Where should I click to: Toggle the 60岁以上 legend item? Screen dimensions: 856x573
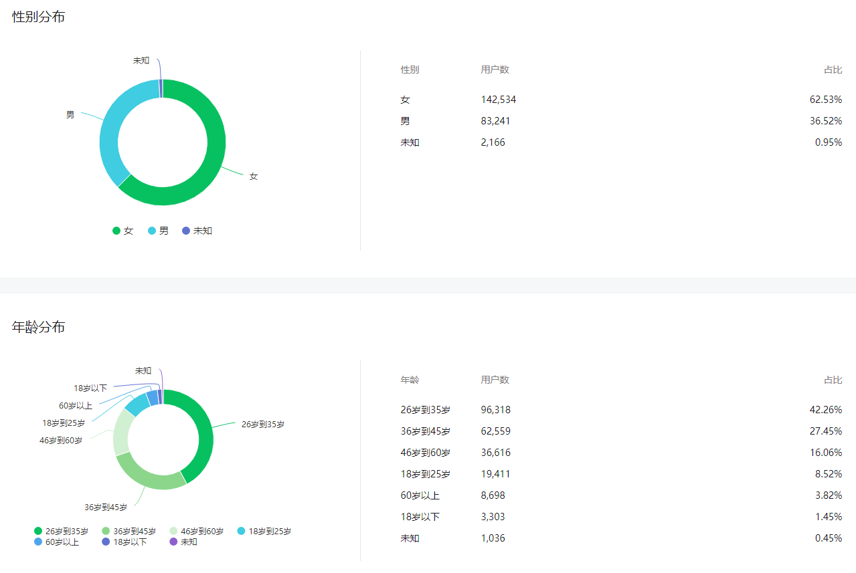[x=56, y=542]
